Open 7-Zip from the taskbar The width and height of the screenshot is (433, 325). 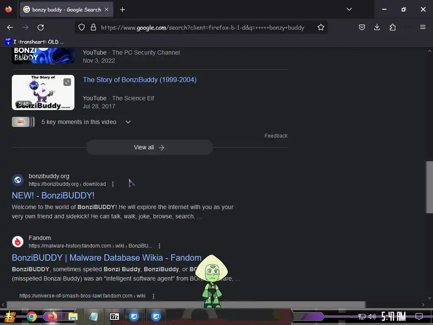tap(114, 317)
